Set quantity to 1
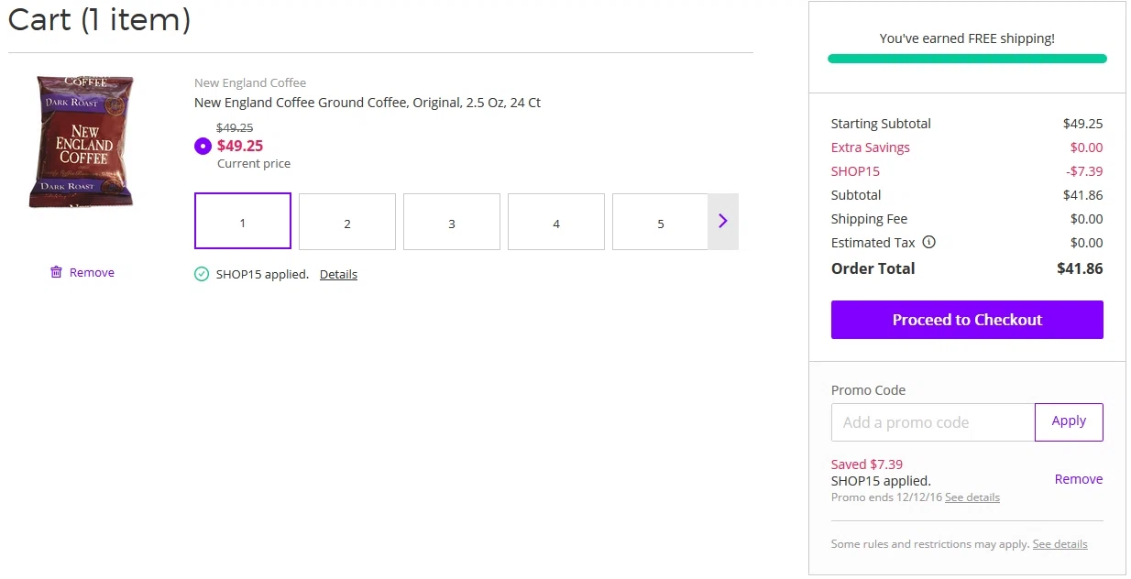The height and width of the screenshot is (579, 1131). pyautogui.click(x=243, y=221)
